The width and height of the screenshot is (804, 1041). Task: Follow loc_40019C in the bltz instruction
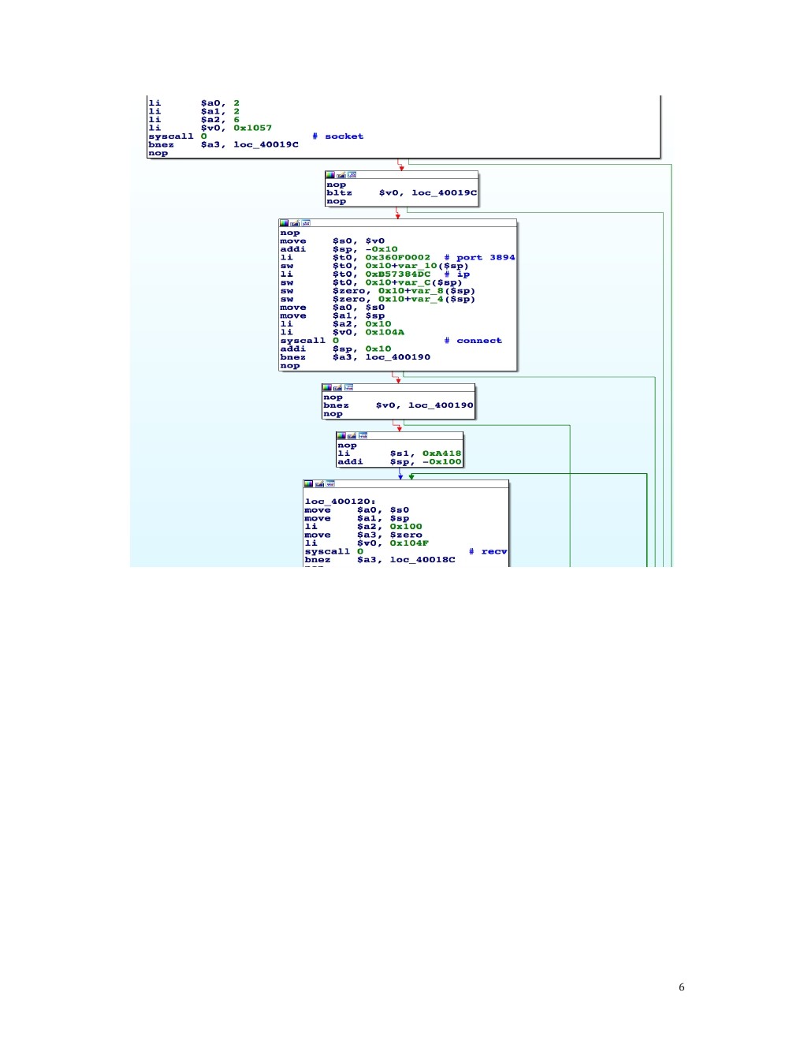[x=444, y=192]
